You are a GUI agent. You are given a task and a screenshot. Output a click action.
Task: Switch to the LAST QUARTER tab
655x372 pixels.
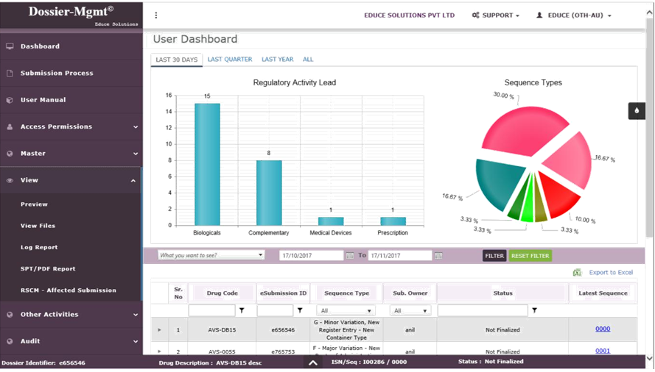[229, 60]
